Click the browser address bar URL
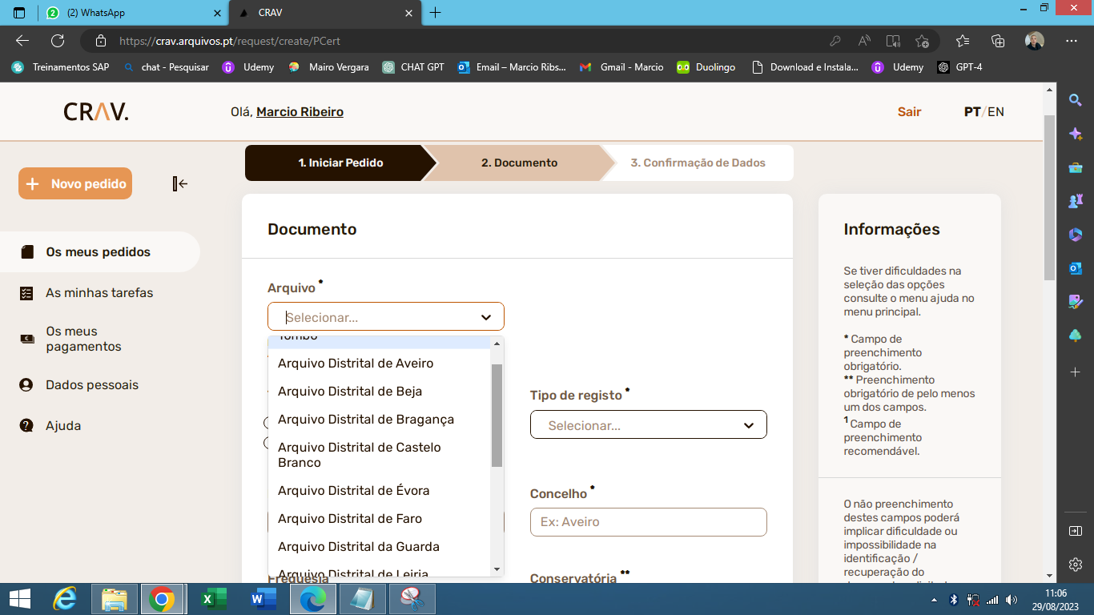Viewport: 1094px width, 615px height. [230, 41]
